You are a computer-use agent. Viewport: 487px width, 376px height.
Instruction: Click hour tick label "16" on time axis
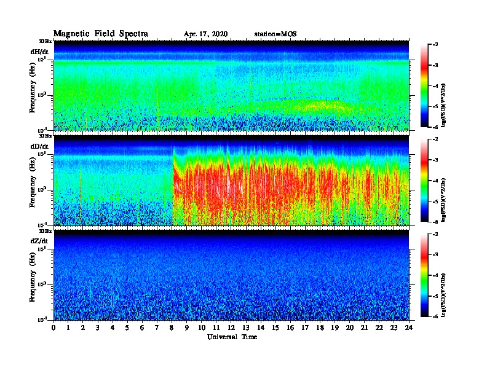290,328
